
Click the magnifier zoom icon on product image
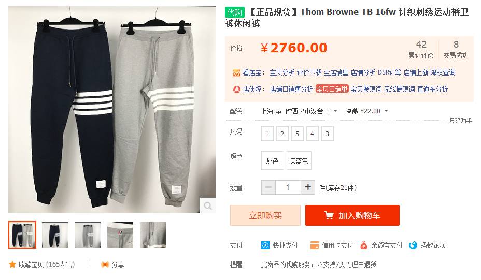(x=208, y=205)
